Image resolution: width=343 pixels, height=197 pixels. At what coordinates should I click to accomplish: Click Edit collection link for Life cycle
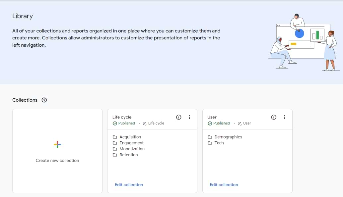click(129, 185)
